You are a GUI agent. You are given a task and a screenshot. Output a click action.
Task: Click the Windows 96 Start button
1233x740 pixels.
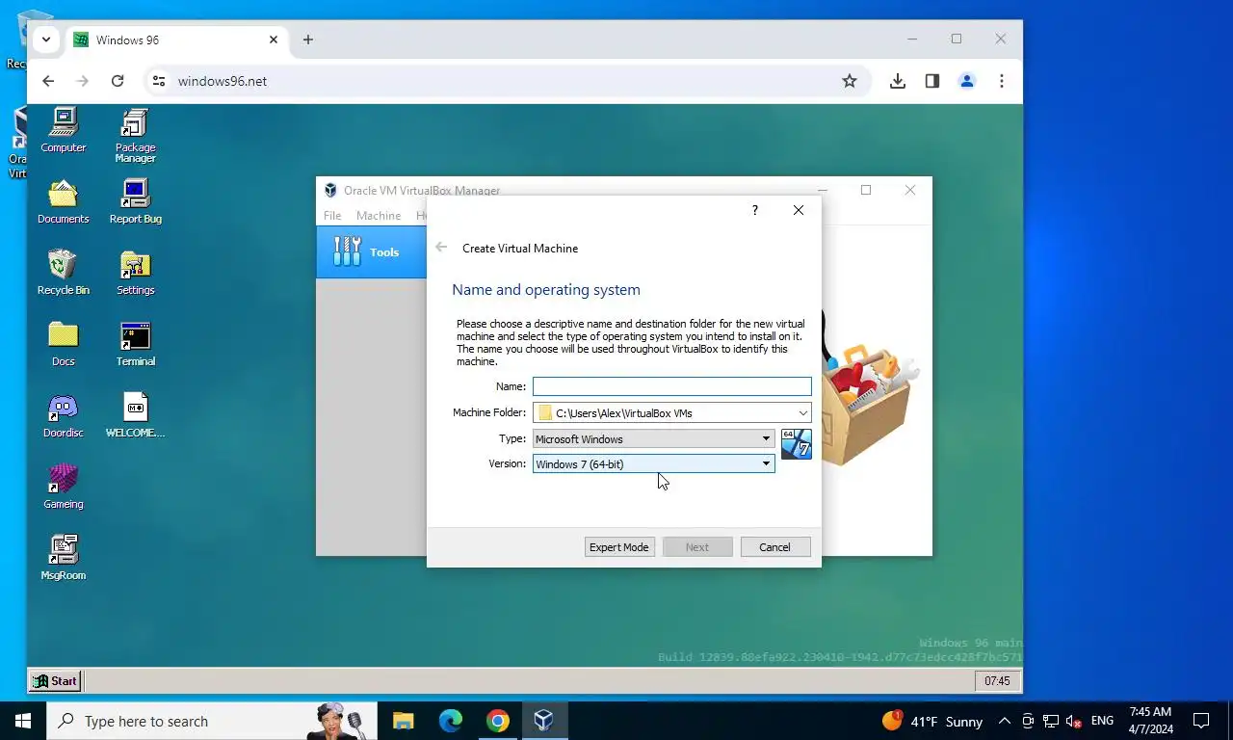pos(55,680)
